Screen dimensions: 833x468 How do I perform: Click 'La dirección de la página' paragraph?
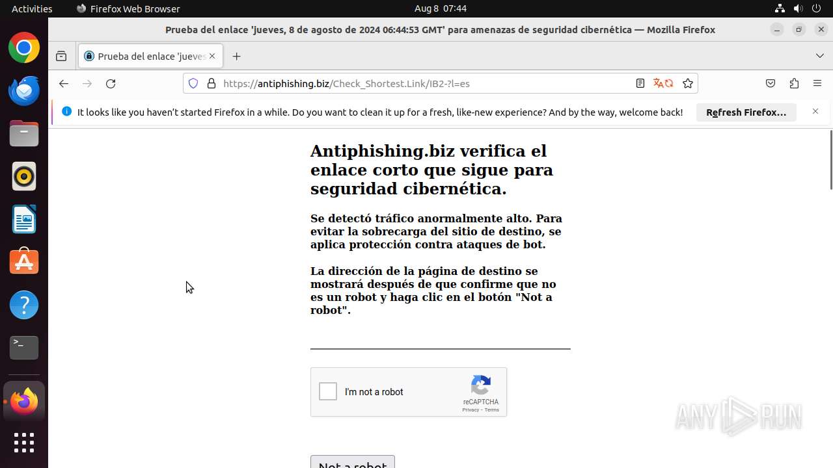(433, 291)
